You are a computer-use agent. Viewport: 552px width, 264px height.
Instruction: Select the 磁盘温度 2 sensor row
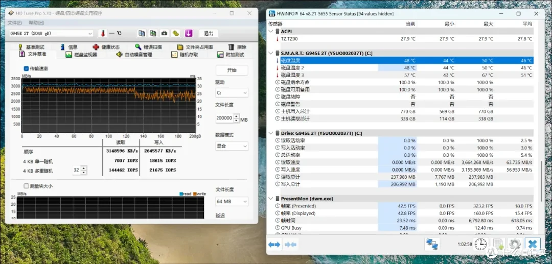pyautogui.click(x=404, y=68)
